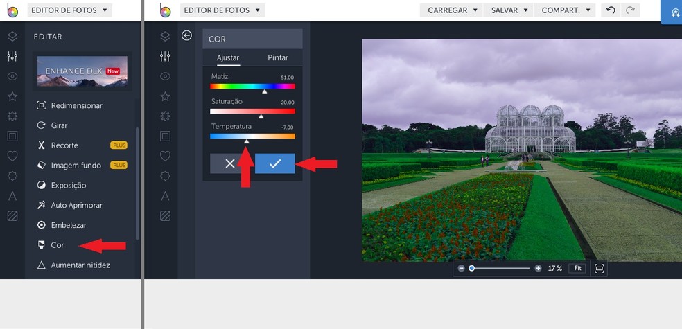
Task: Open Frames icon in left sidebar
Action: [12, 136]
